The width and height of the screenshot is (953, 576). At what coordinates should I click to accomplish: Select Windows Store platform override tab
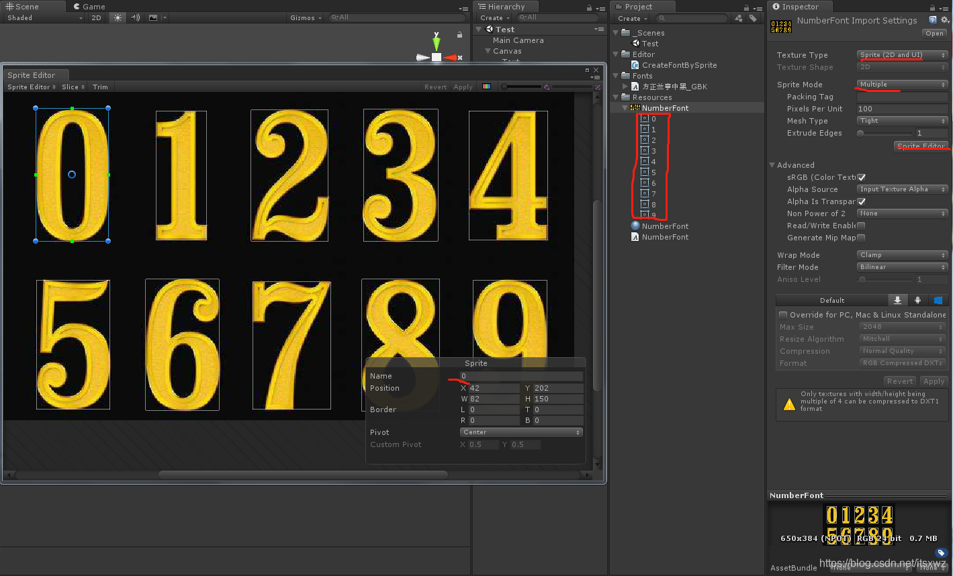point(938,300)
